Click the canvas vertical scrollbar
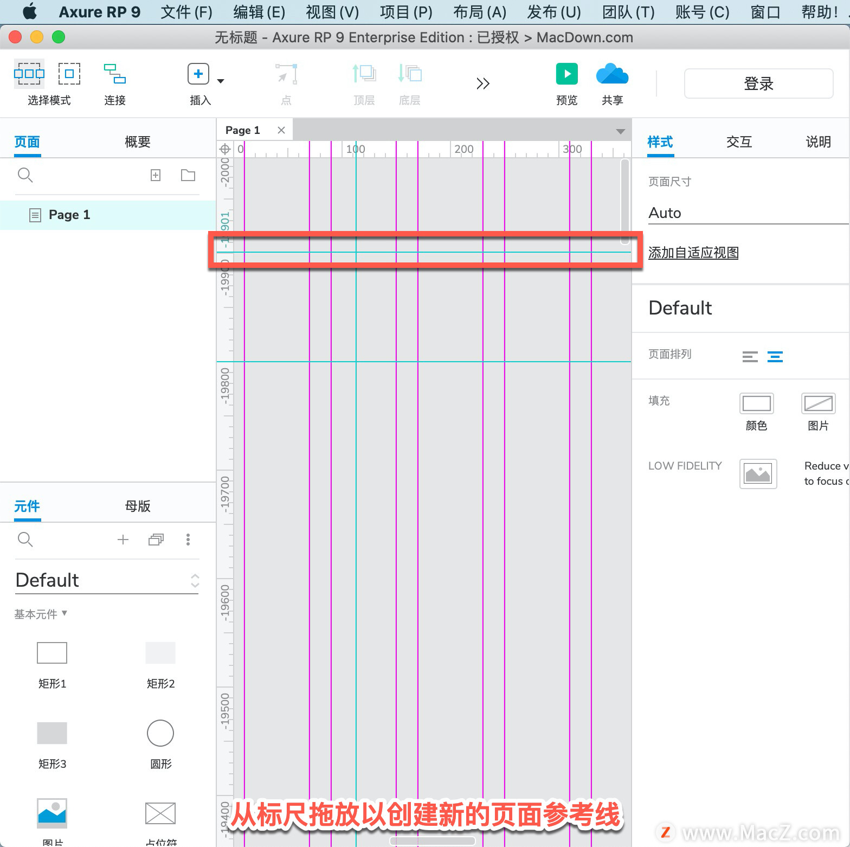The image size is (850, 847). click(625, 201)
